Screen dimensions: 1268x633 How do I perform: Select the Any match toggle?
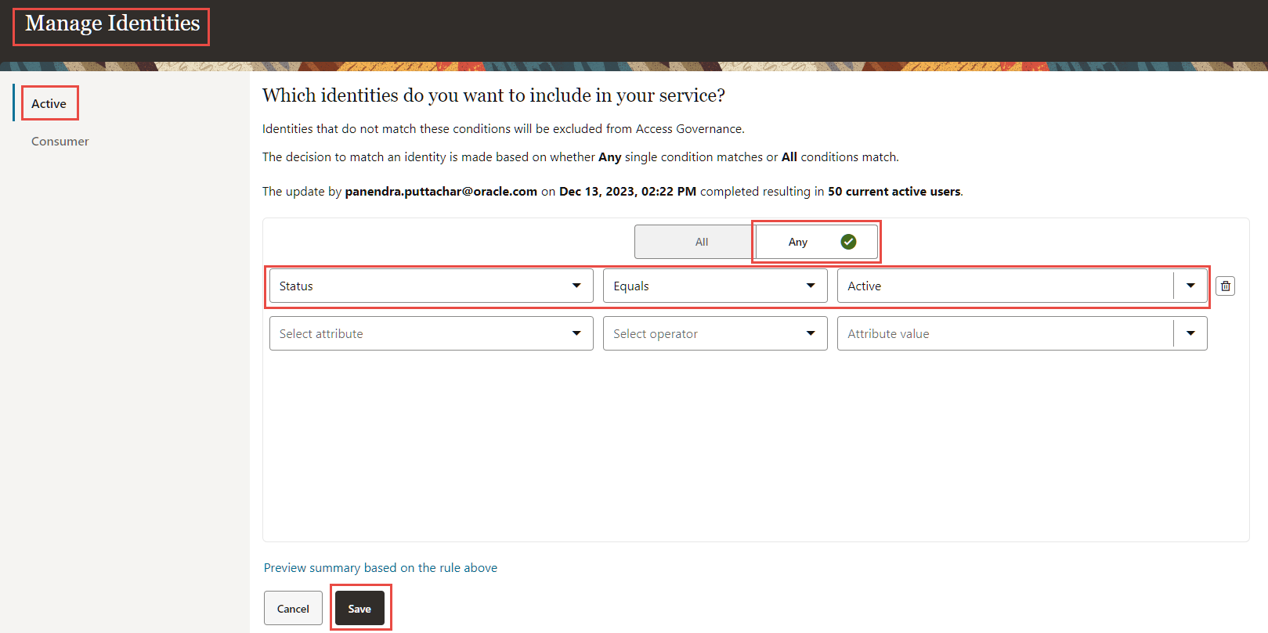(x=816, y=242)
